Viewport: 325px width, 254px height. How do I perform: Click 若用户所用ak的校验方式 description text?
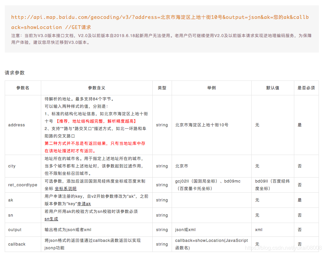click(x=91, y=212)
